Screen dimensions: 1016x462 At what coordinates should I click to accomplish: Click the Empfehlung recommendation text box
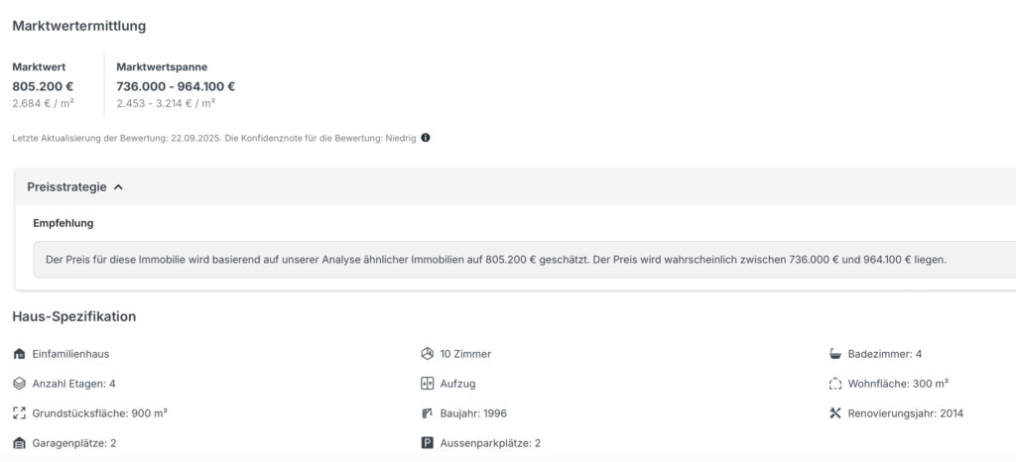[496, 260]
